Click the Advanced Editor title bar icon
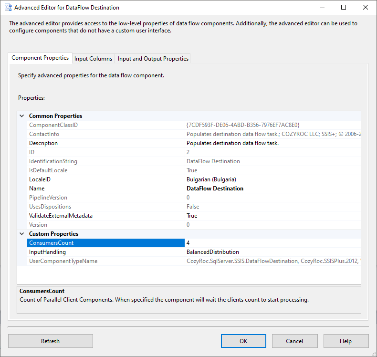 8,8
